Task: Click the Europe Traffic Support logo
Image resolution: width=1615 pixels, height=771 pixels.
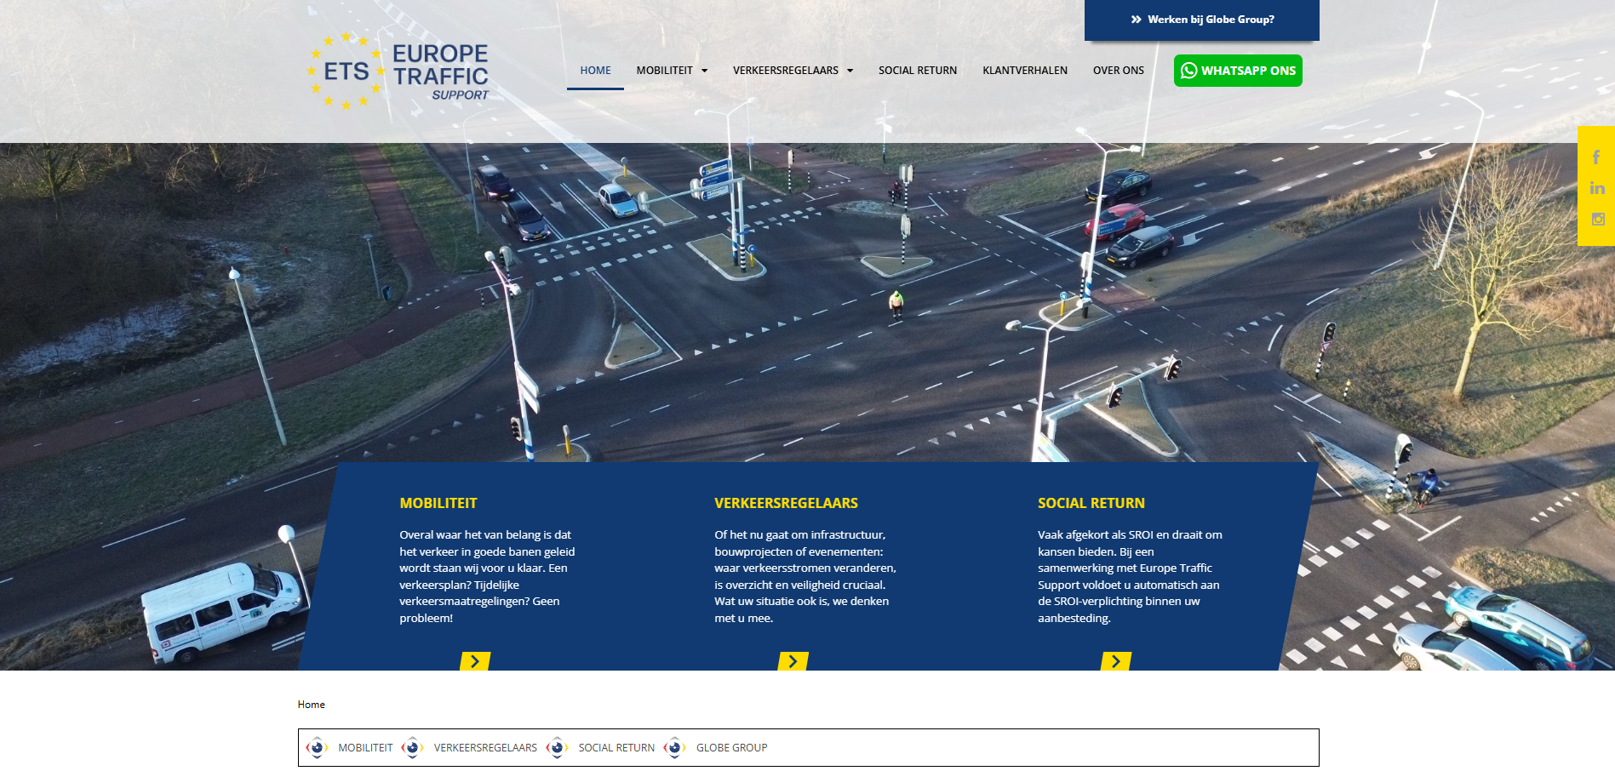Action: pos(398,71)
